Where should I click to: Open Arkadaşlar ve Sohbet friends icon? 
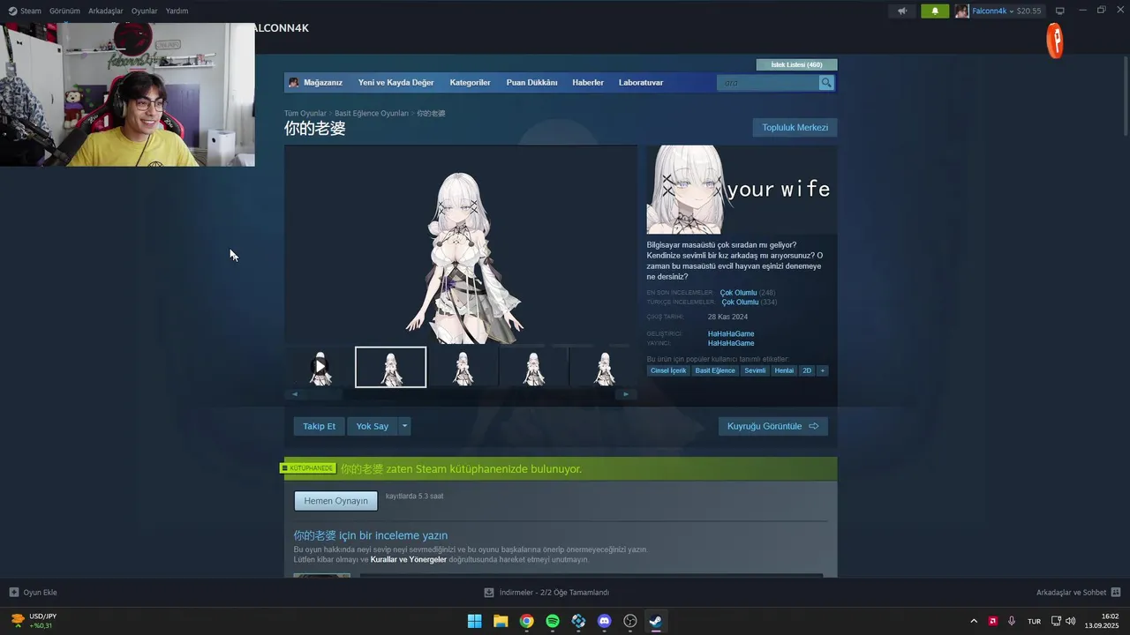[1116, 593]
